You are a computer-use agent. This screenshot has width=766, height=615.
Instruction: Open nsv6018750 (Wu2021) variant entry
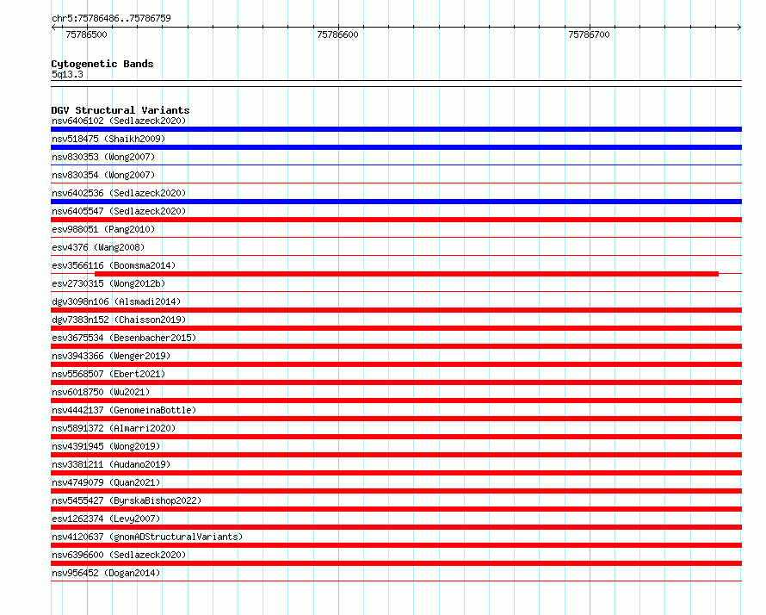coord(101,392)
